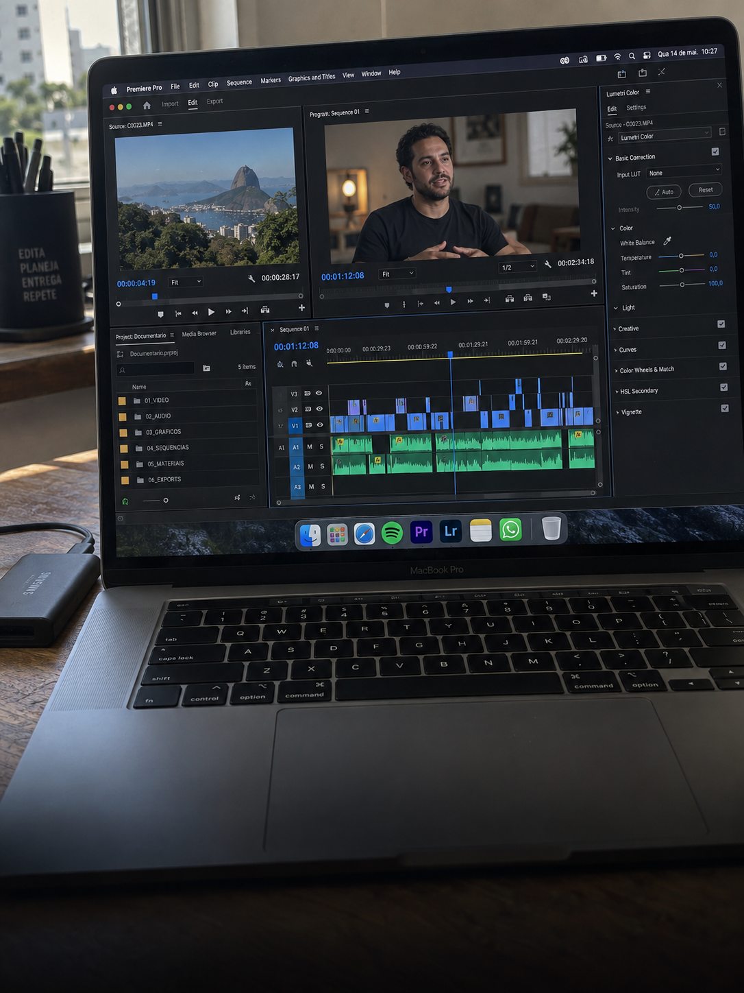Mute audio track A1

click(310, 446)
